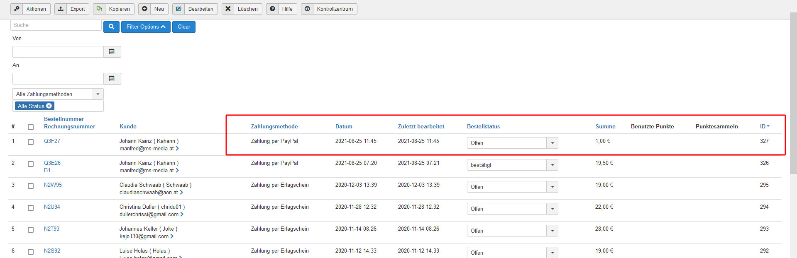
Task: Open the Alle Zahlungsmethoden dropdown
Action: click(x=58, y=94)
